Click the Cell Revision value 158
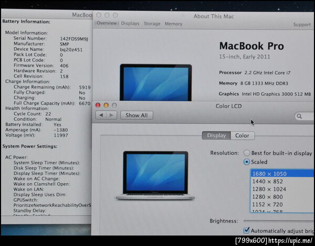315x246 pixels. [64, 76]
